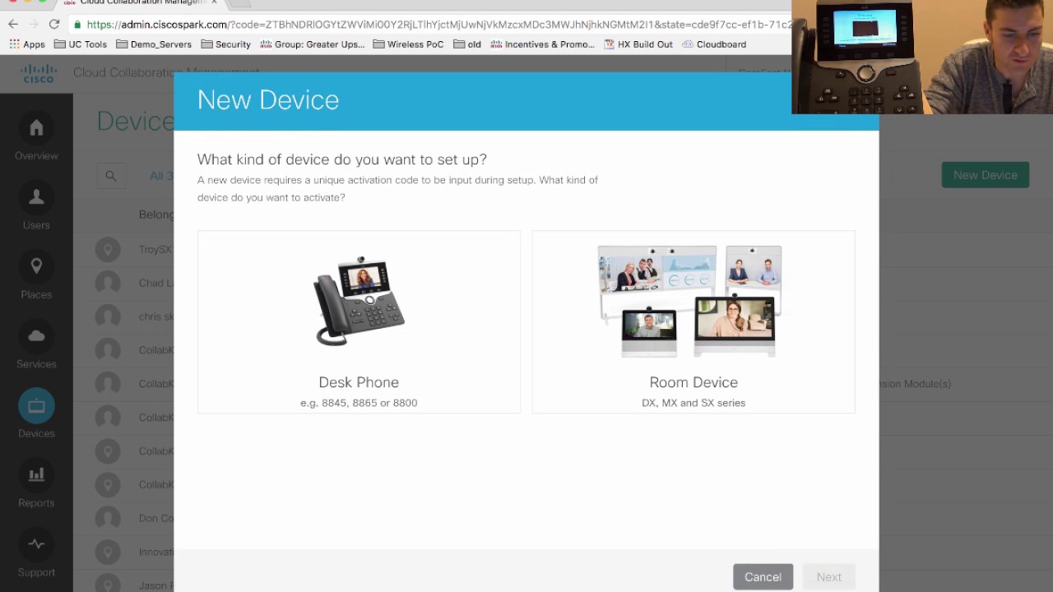The width and height of the screenshot is (1053, 592).
Task: Open the Places sidebar icon
Action: 36,266
